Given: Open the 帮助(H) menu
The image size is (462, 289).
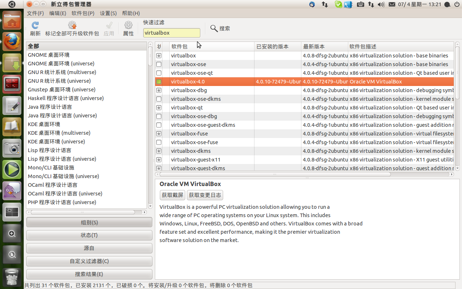Looking at the screenshot, I should (131, 13).
